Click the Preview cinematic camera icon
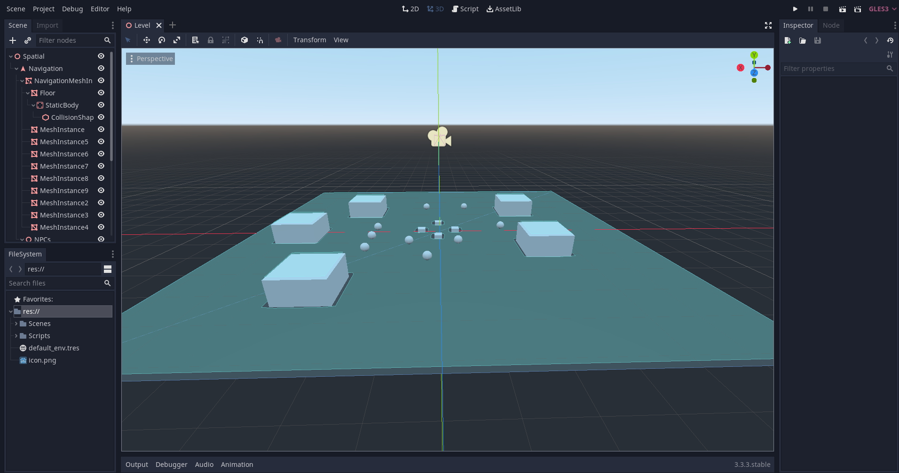 (x=278, y=40)
